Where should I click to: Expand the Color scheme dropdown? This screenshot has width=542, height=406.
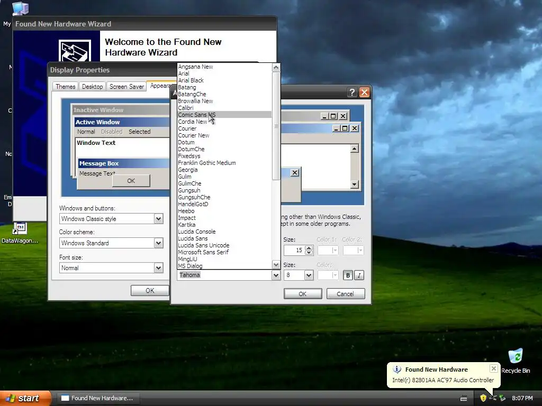158,243
